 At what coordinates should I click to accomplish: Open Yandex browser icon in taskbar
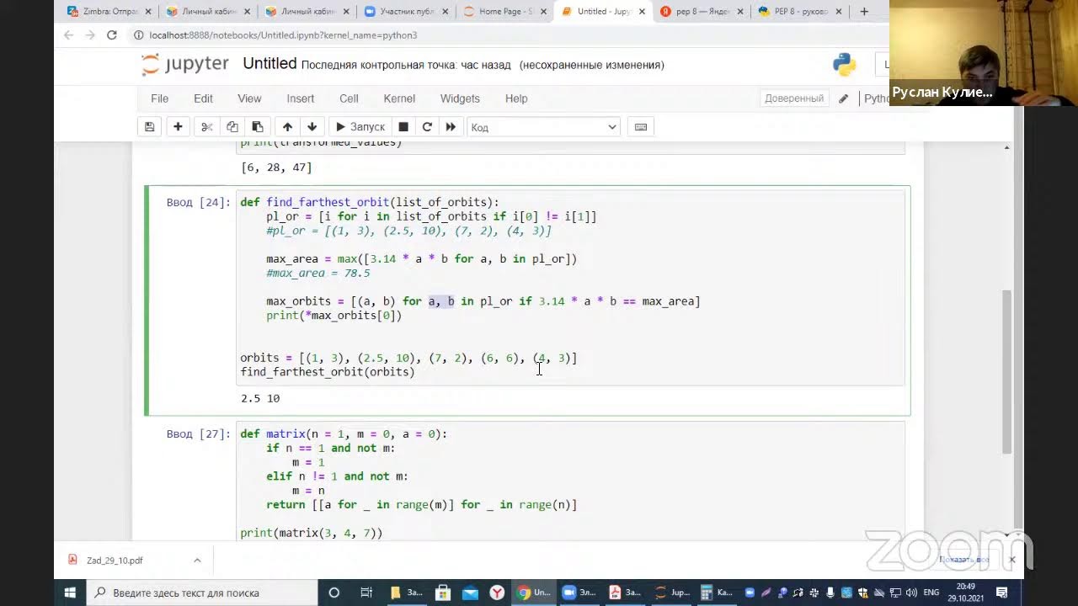[497, 593]
